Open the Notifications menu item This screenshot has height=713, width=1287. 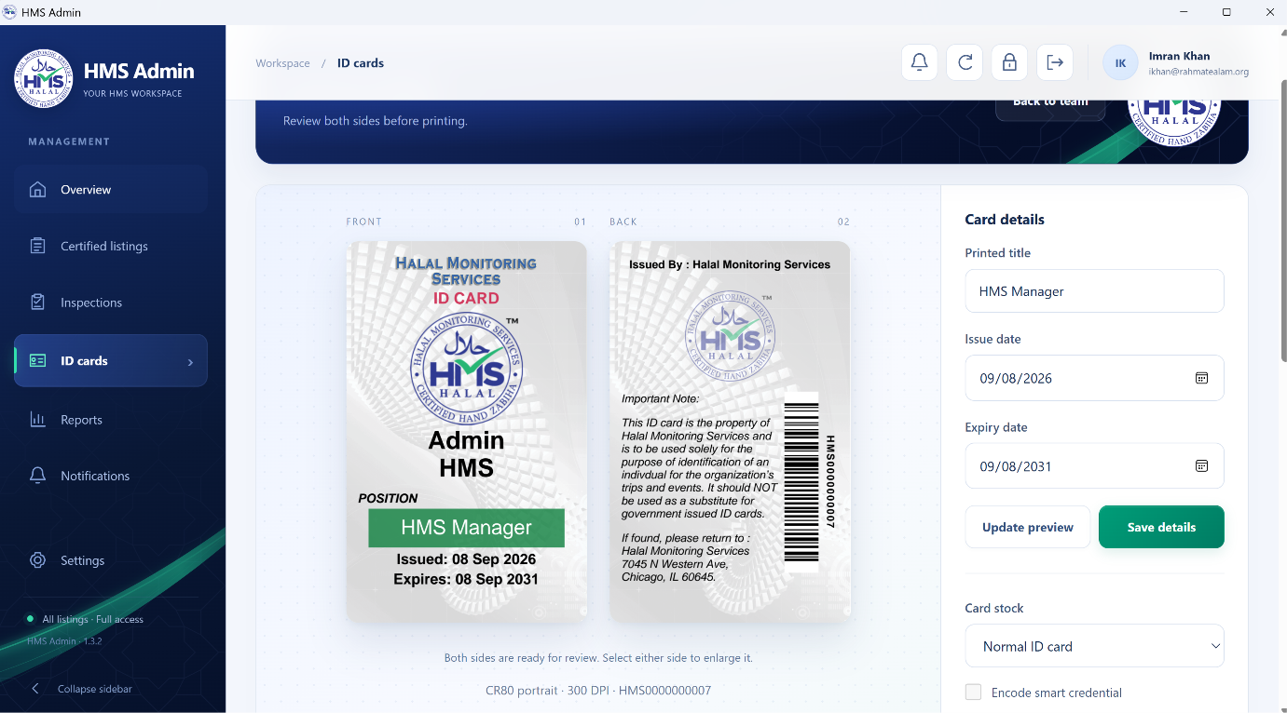[x=111, y=476]
